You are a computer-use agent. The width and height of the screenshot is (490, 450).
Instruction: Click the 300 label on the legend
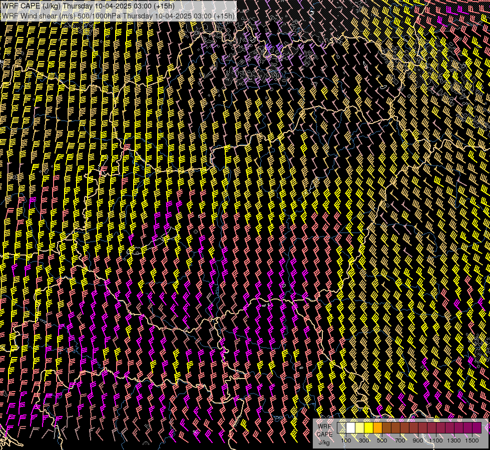pos(364,440)
